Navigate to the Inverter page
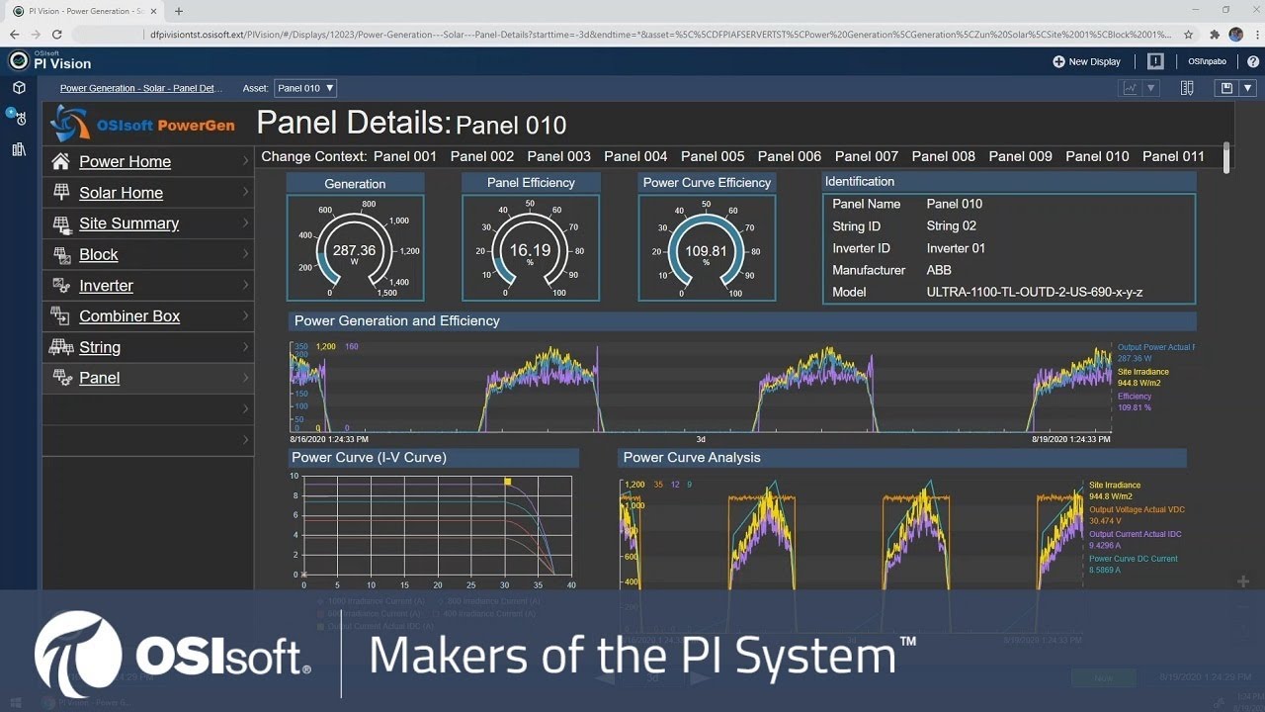This screenshot has width=1265, height=712. [x=106, y=286]
